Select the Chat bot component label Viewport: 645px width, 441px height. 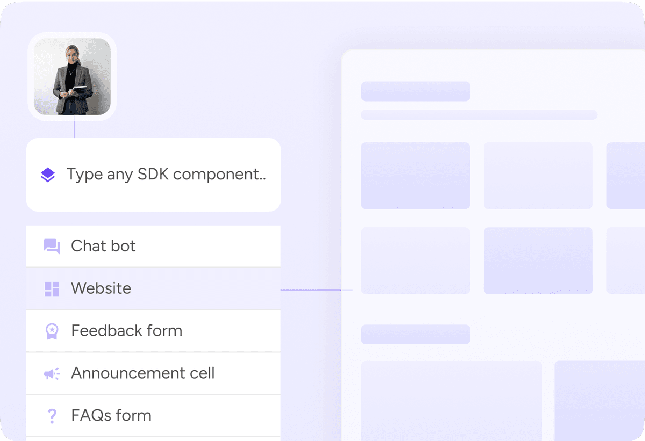(103, 246)
